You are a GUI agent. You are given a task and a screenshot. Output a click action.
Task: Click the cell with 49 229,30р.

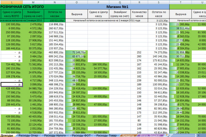pyautogui.click(x=33, y=32)
